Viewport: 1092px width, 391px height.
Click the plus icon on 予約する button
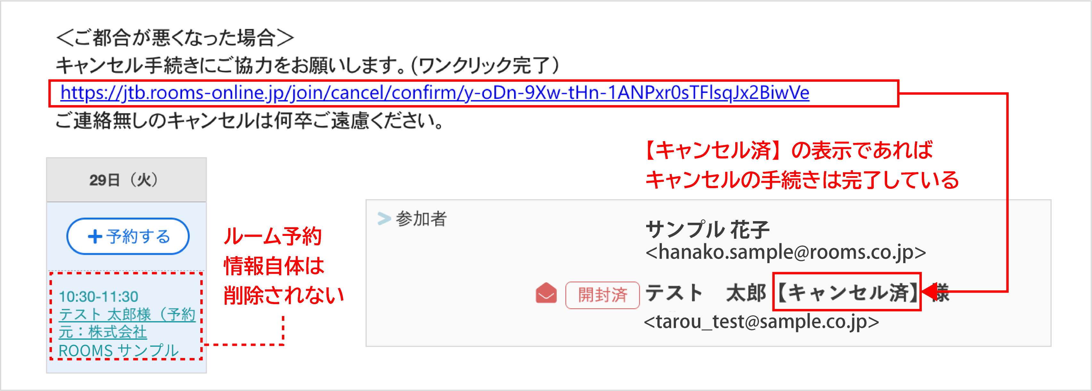(x=95, y=236)
